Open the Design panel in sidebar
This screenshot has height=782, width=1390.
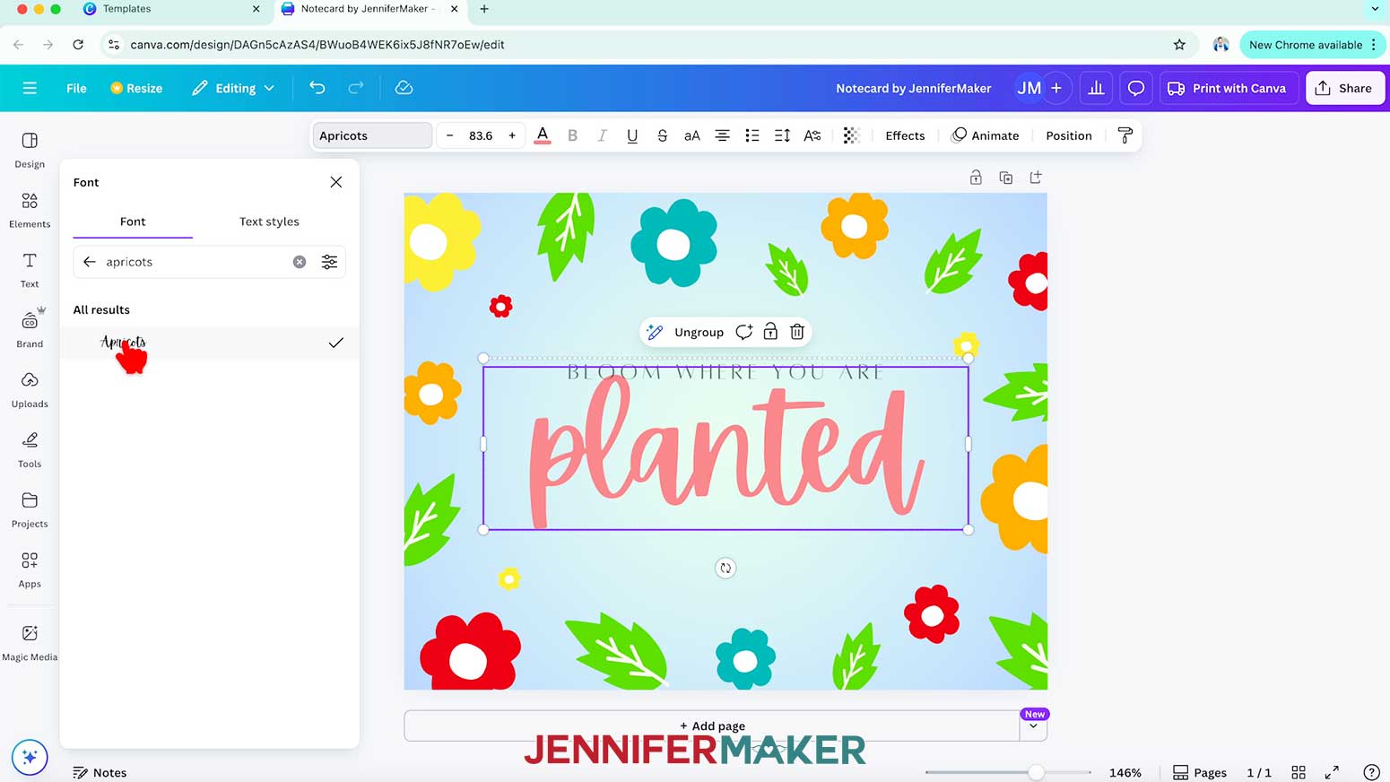click(x=30, y=151)
